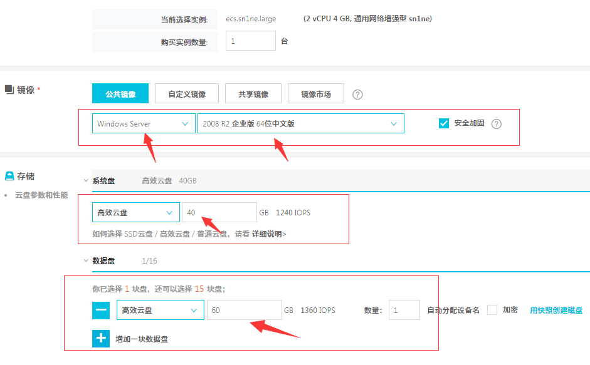Open the Windows Server OS dropdown
Screen dimensions: 590x365
click(x=143, y=124)
